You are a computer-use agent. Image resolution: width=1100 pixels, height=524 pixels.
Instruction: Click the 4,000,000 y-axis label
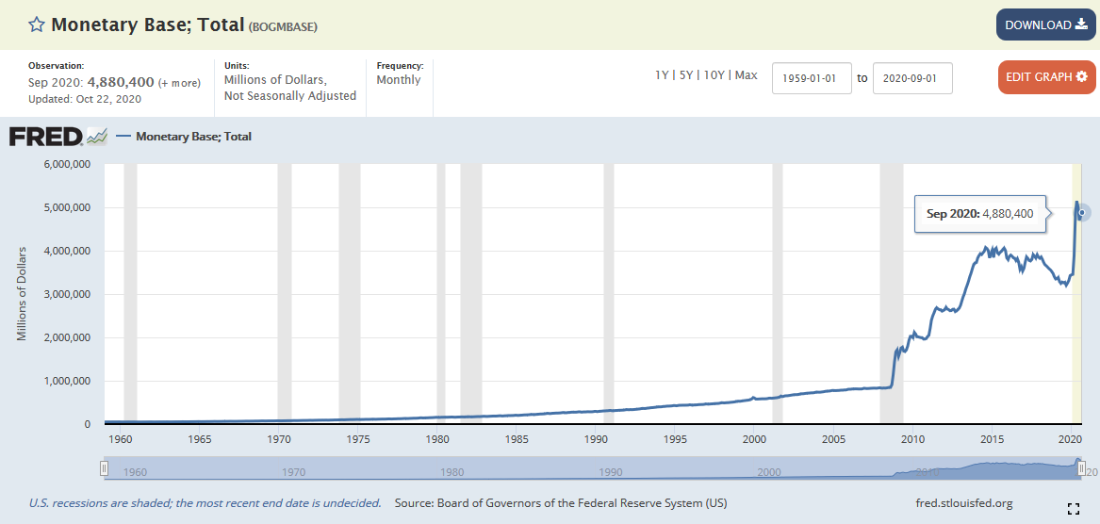(x=69, y=251)
